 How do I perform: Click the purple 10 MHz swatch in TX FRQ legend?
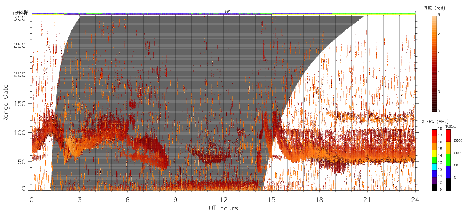434,181
